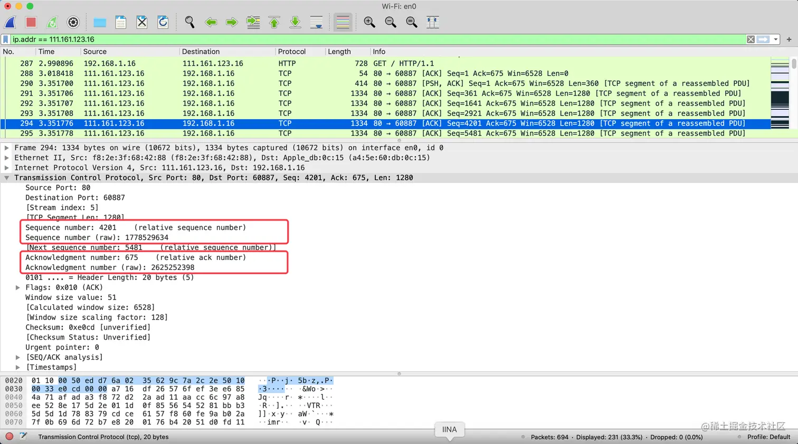Expand the Ethernet II section

[7, 158]
